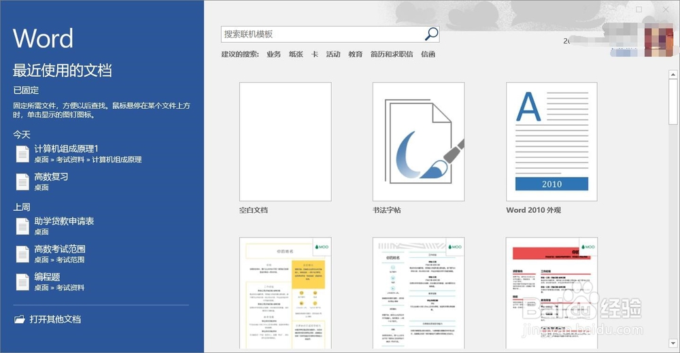Click file icon beside 高数考试范围
680x353 pixels.
22,254
